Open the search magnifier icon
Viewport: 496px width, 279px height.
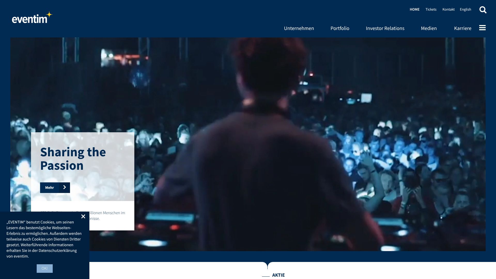[483, 10]
